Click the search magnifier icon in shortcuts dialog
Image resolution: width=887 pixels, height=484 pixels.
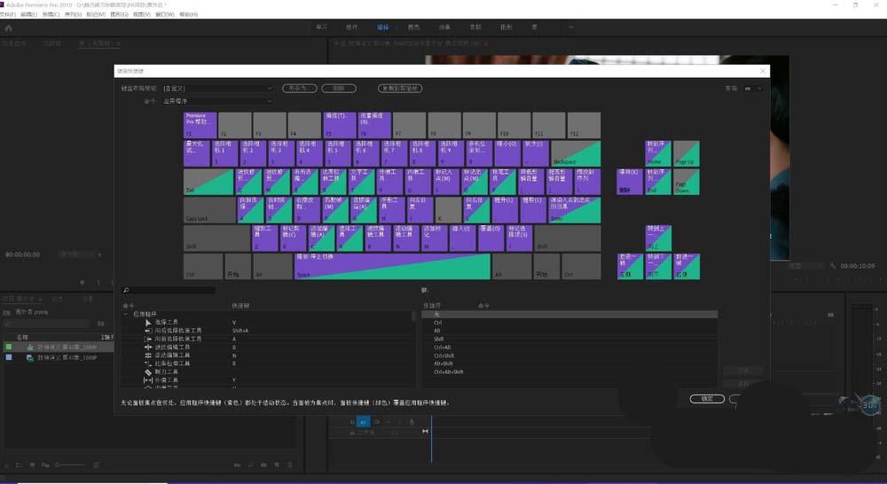click(x=126, y=291)
